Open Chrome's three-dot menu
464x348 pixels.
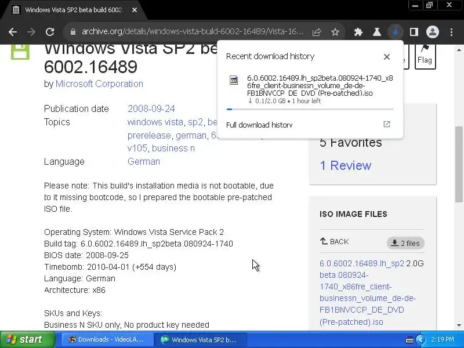tap(451, 32)
